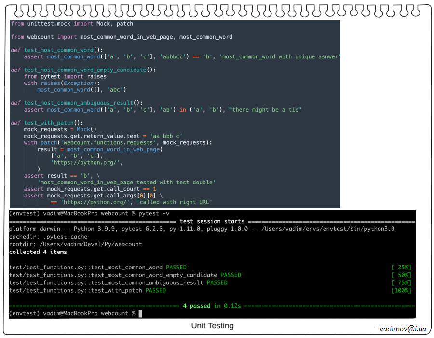This screenshot has width=434, height=338.
Task: Click the 'from webcount import' code line
Action: [x=122, y=37]
